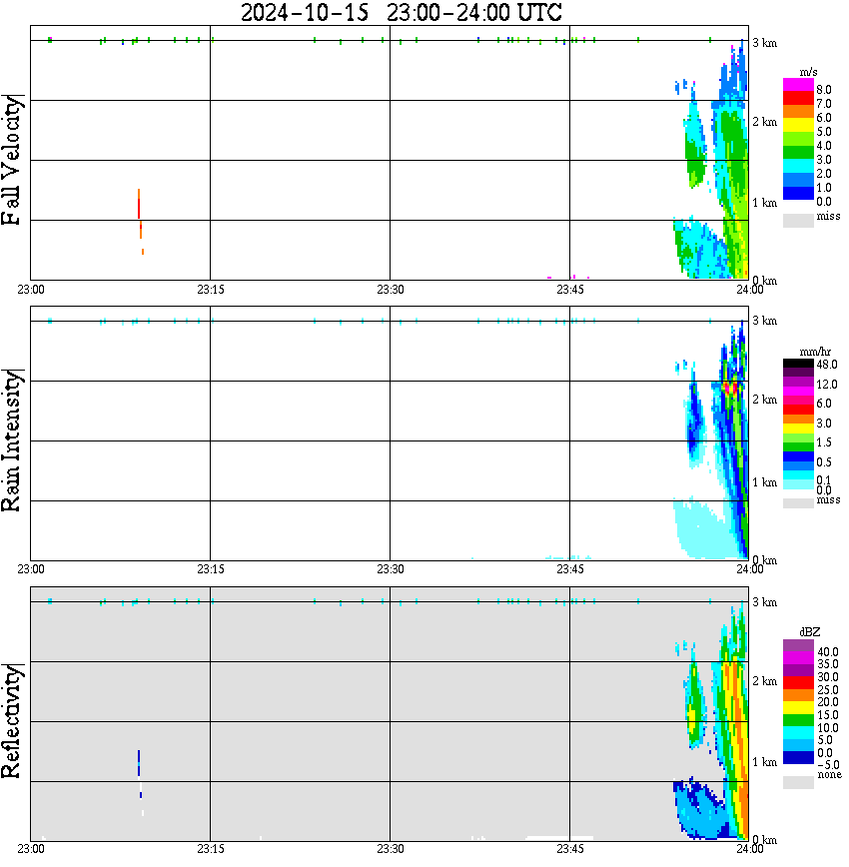Select top light-purple swatch in Reflectivity legend
This screenshot has height=867, width=849.
point(798,645)
